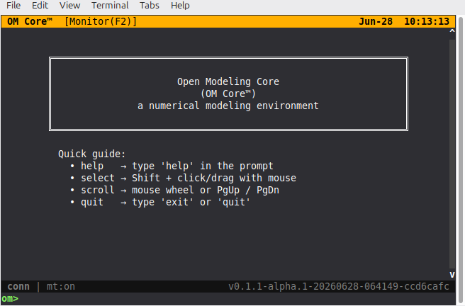Click the 'Open Modeling Core' banner title
Viewport: 465px width, 306px height.
click(228, 81)
